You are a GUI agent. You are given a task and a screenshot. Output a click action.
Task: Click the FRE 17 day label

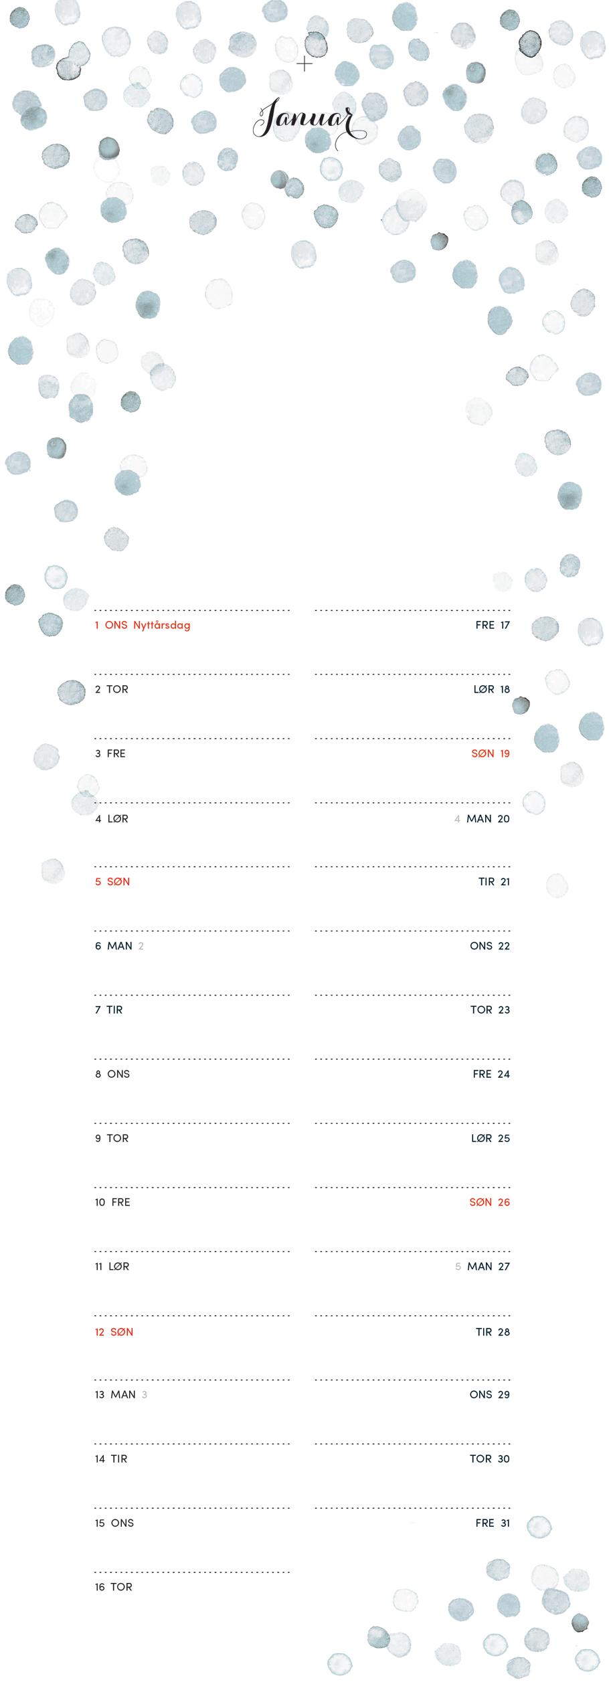493,625
